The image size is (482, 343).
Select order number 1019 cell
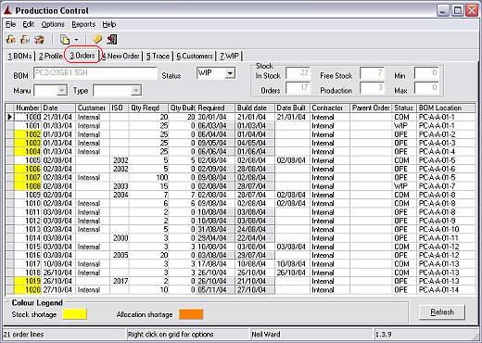[28, 281]
